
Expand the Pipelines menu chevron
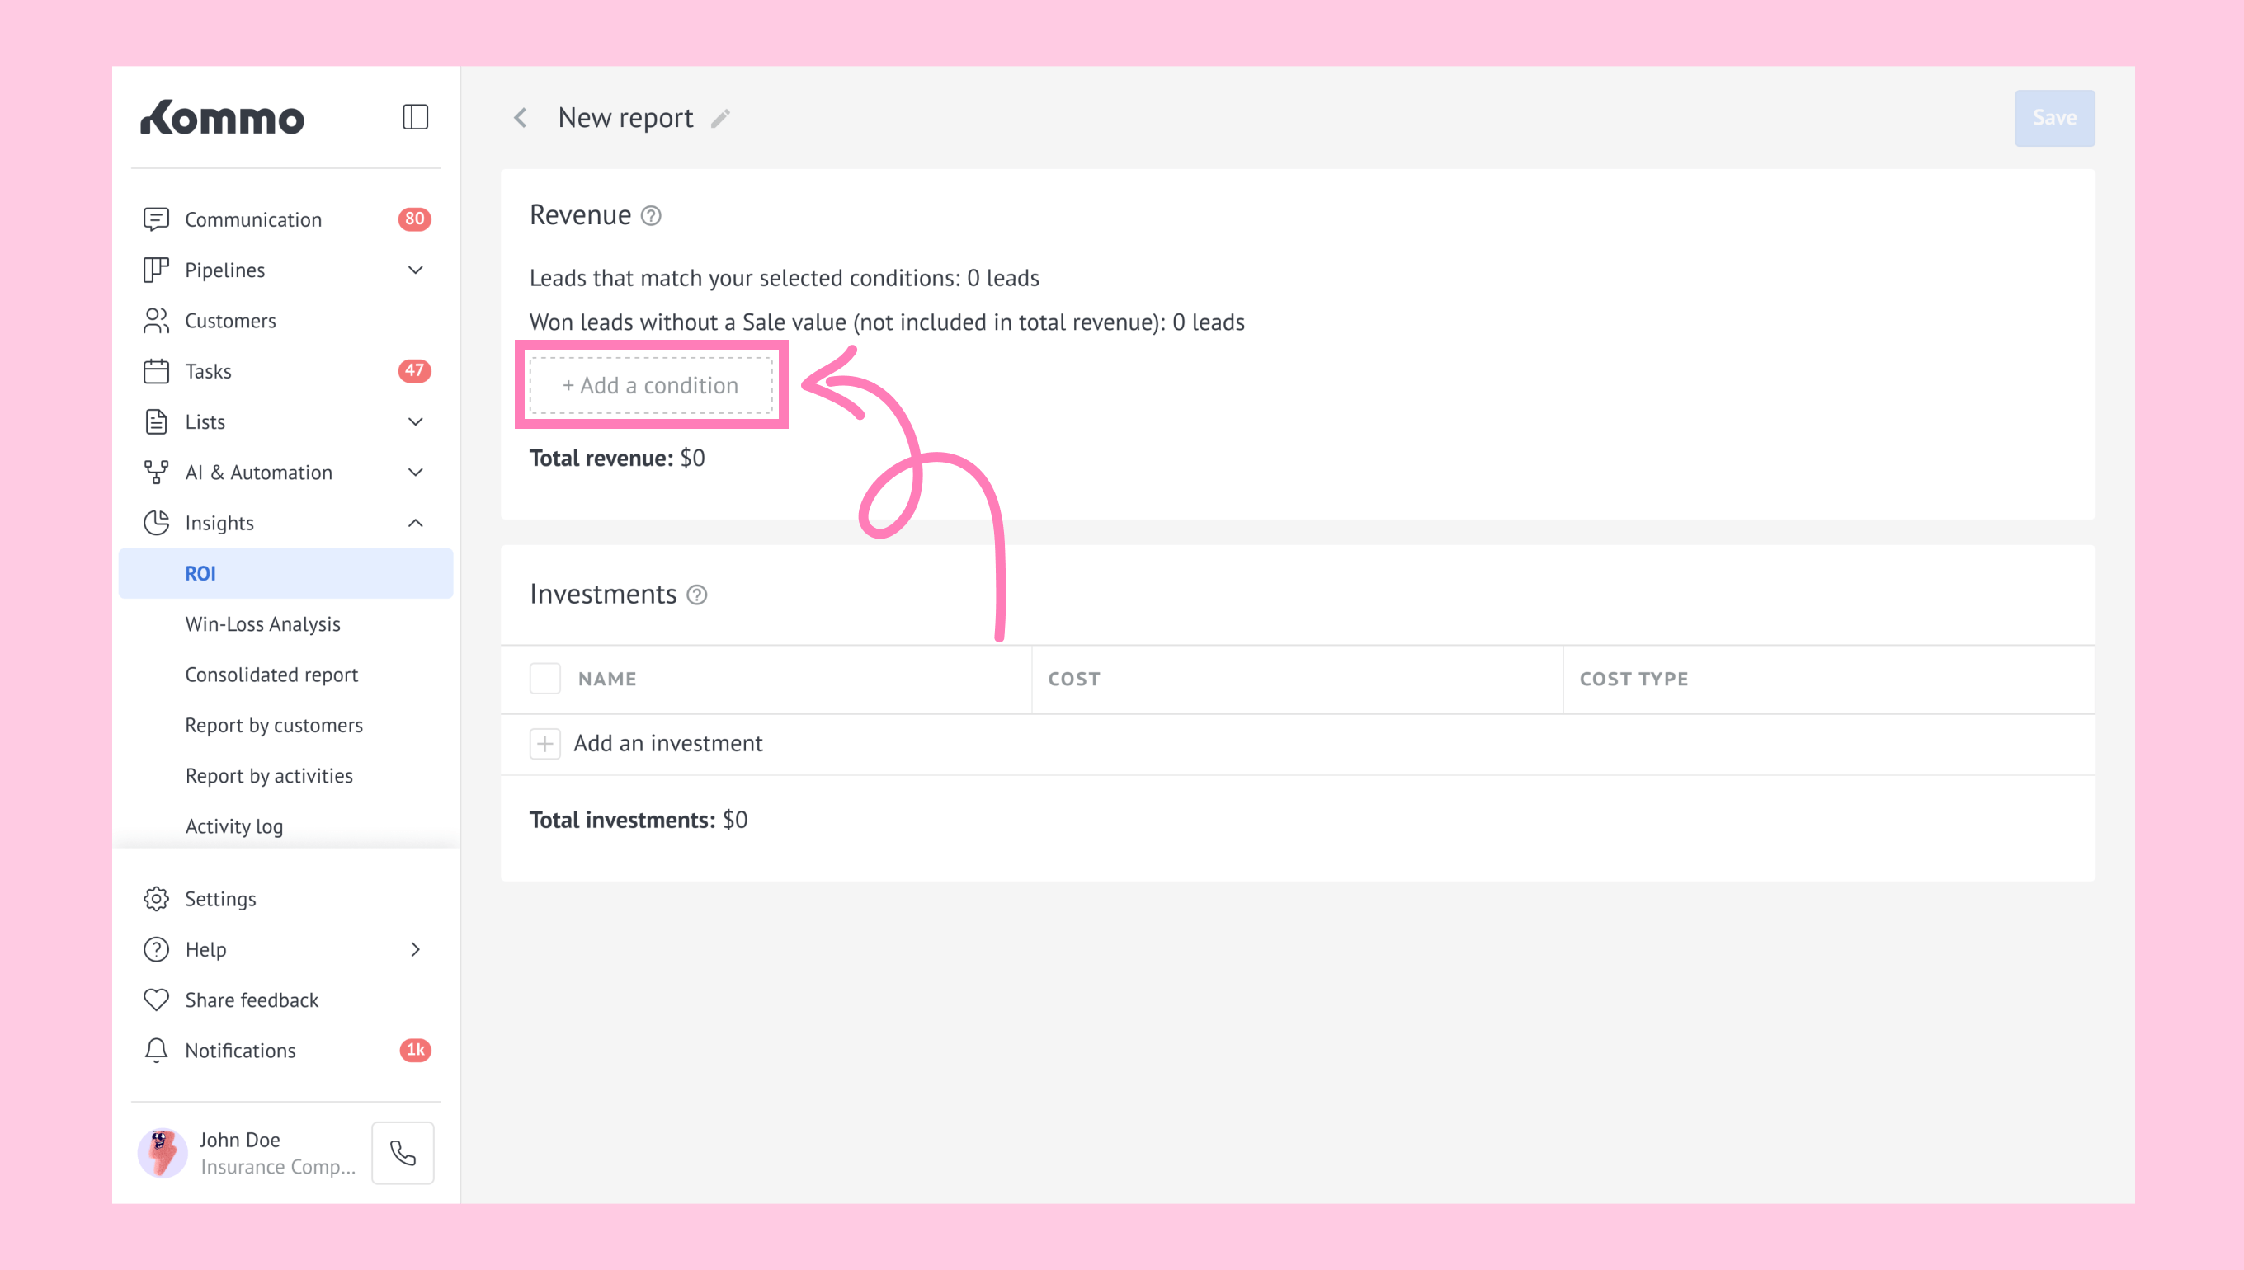pyautogui.click(x=415, y=270)
